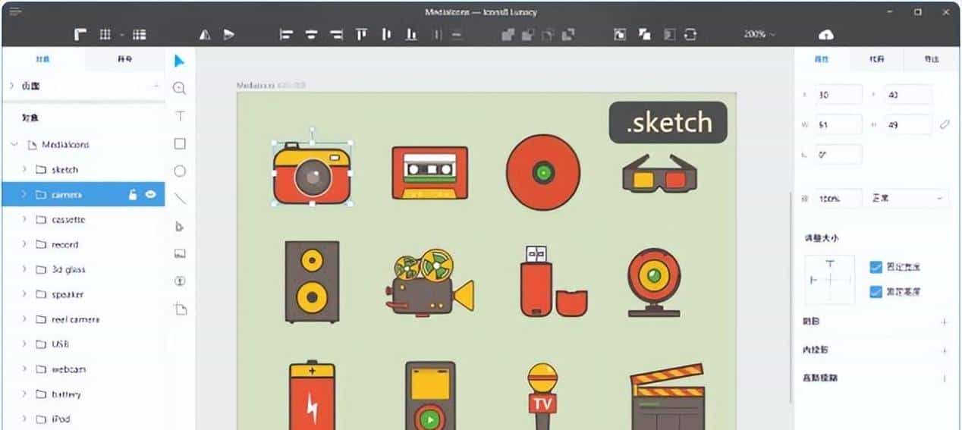Hide camera layer using eye icon

coord(151,195)
